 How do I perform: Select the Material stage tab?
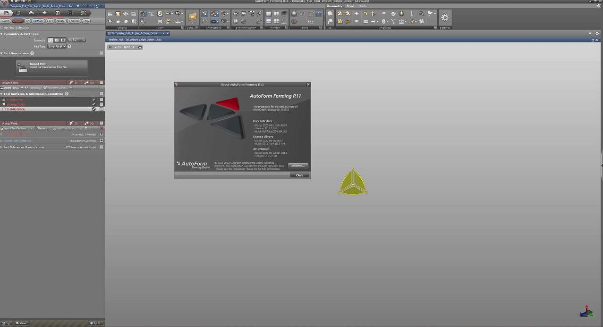pyautogui.click(x=38, y=21)
